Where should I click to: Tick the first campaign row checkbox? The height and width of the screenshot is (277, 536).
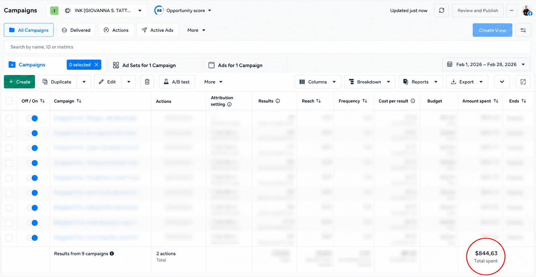point(9,118)
